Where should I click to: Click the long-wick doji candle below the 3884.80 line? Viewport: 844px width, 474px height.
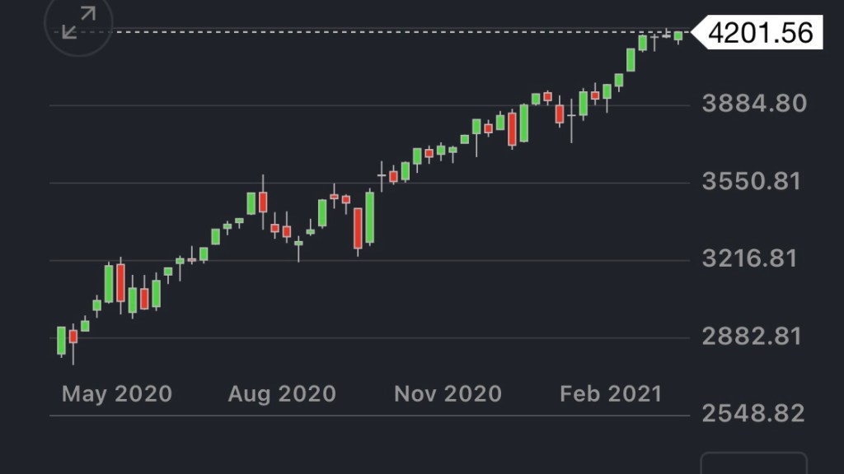(x=571, y=116)
